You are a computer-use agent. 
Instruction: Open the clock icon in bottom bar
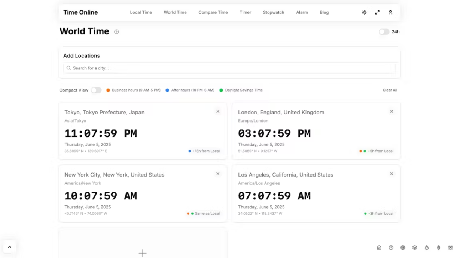[391, 247]
